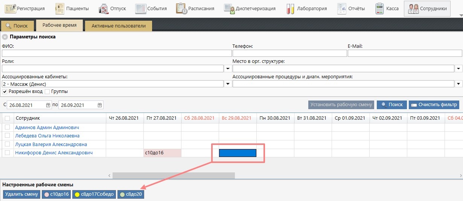Tick checkbox for Никифоров Денис Александрович

tap(7, 153)
